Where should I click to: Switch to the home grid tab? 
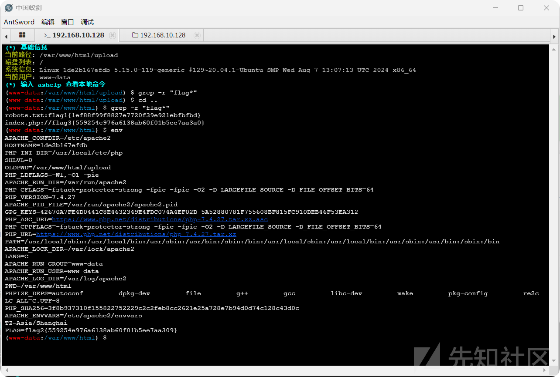click(22, 35)
